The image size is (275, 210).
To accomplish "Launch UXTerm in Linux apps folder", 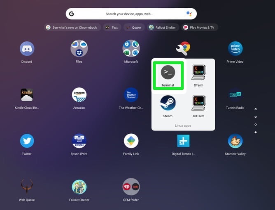I will click(199, 103).
